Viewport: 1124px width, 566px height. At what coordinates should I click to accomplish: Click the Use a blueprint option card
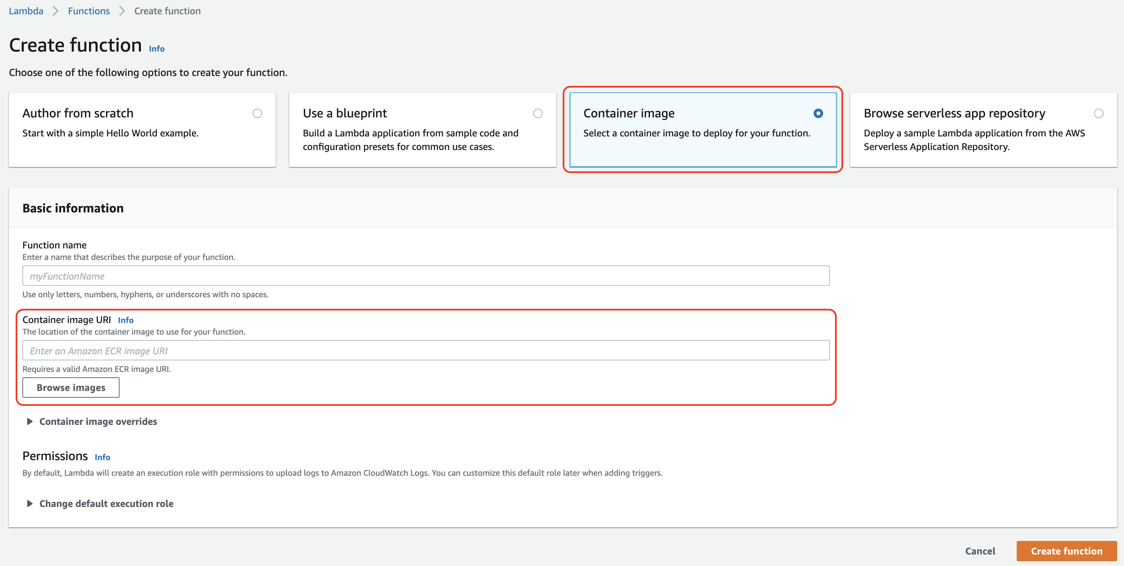point(410,139)
